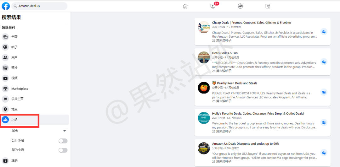Viewport: 340px width, 167px height.
Task: Select the 活动 events filter icon
Action: click(x=5, y=161)
